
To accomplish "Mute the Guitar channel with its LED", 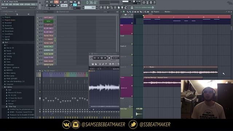I will (x=37, y=21).
